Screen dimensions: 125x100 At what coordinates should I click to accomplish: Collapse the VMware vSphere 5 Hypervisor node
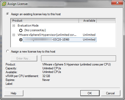coord(14,35)
